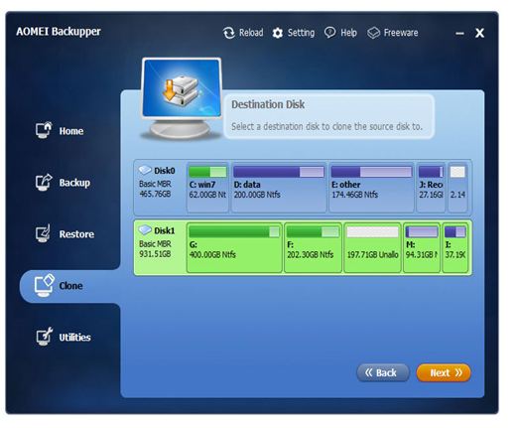Viewport: 519px width, 428px height.
Task: Switch to the Backup section label
Action: (x=74, y=183)
